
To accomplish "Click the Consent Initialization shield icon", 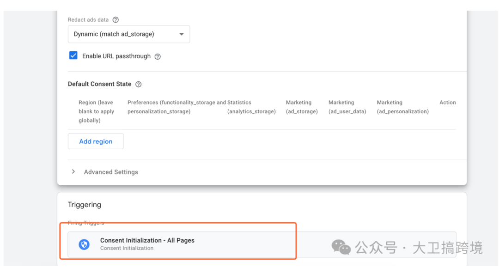I will point(84,244).
